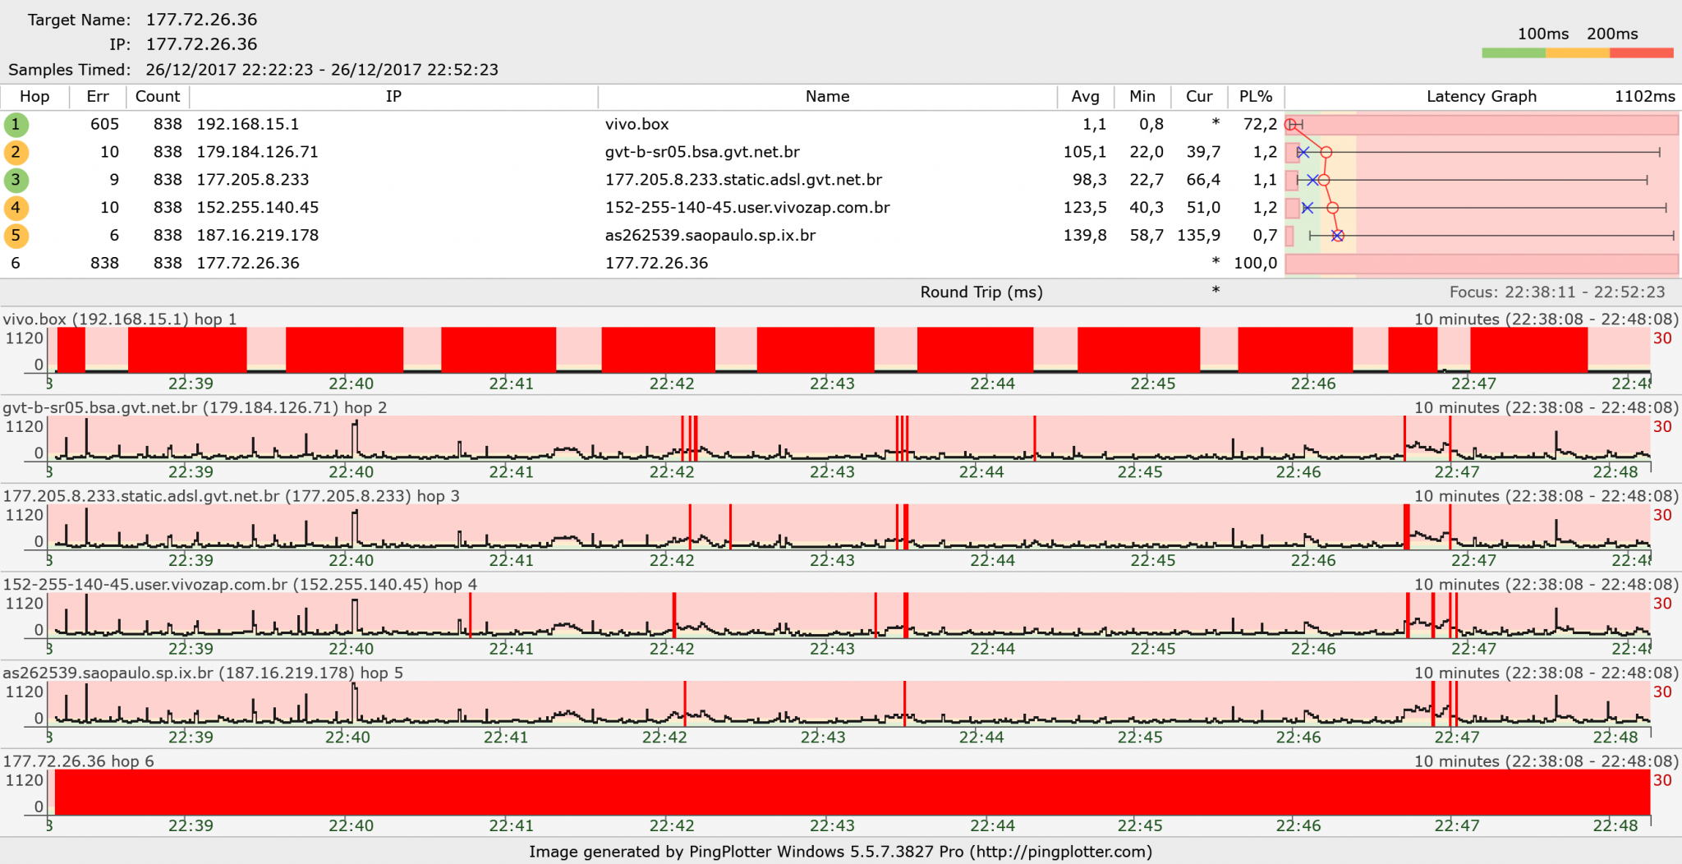
Task: Click the 605 error count cell
Action: [x=105, y=124]
